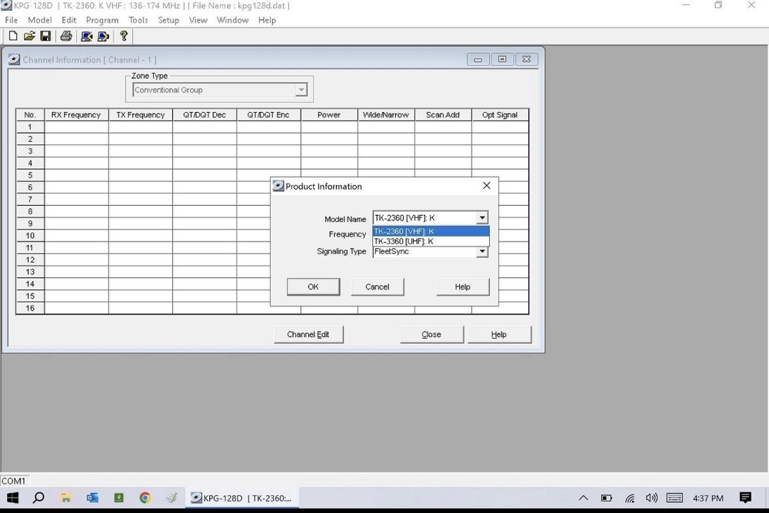Expand the Signaling Type dropdown arrow
769x513 pixels.
[482, 252]
